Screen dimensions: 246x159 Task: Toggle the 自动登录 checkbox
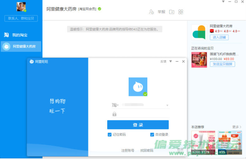152,135
